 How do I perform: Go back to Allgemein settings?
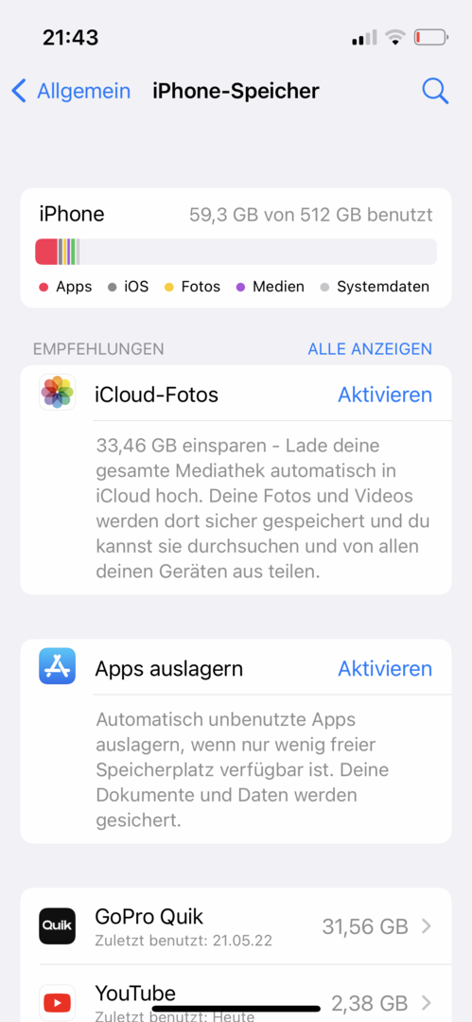click(x=71, y=91)
